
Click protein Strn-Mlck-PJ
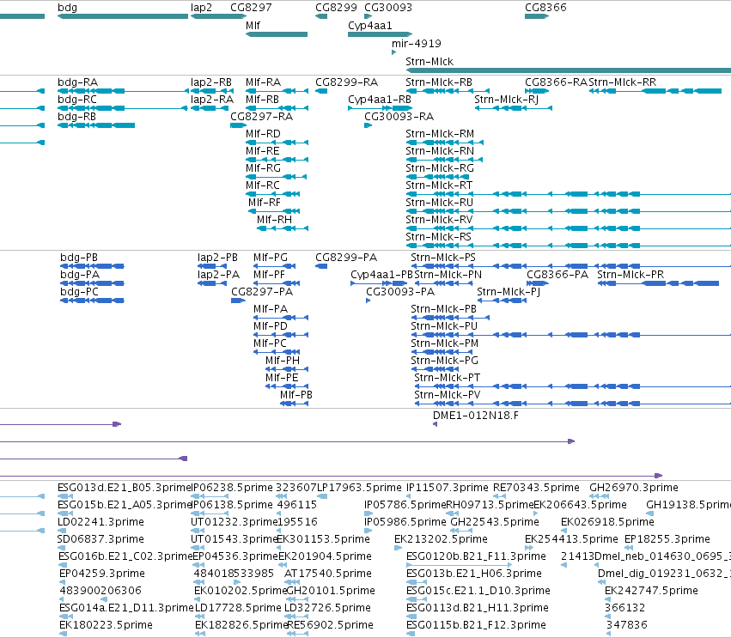pos(509,292)
